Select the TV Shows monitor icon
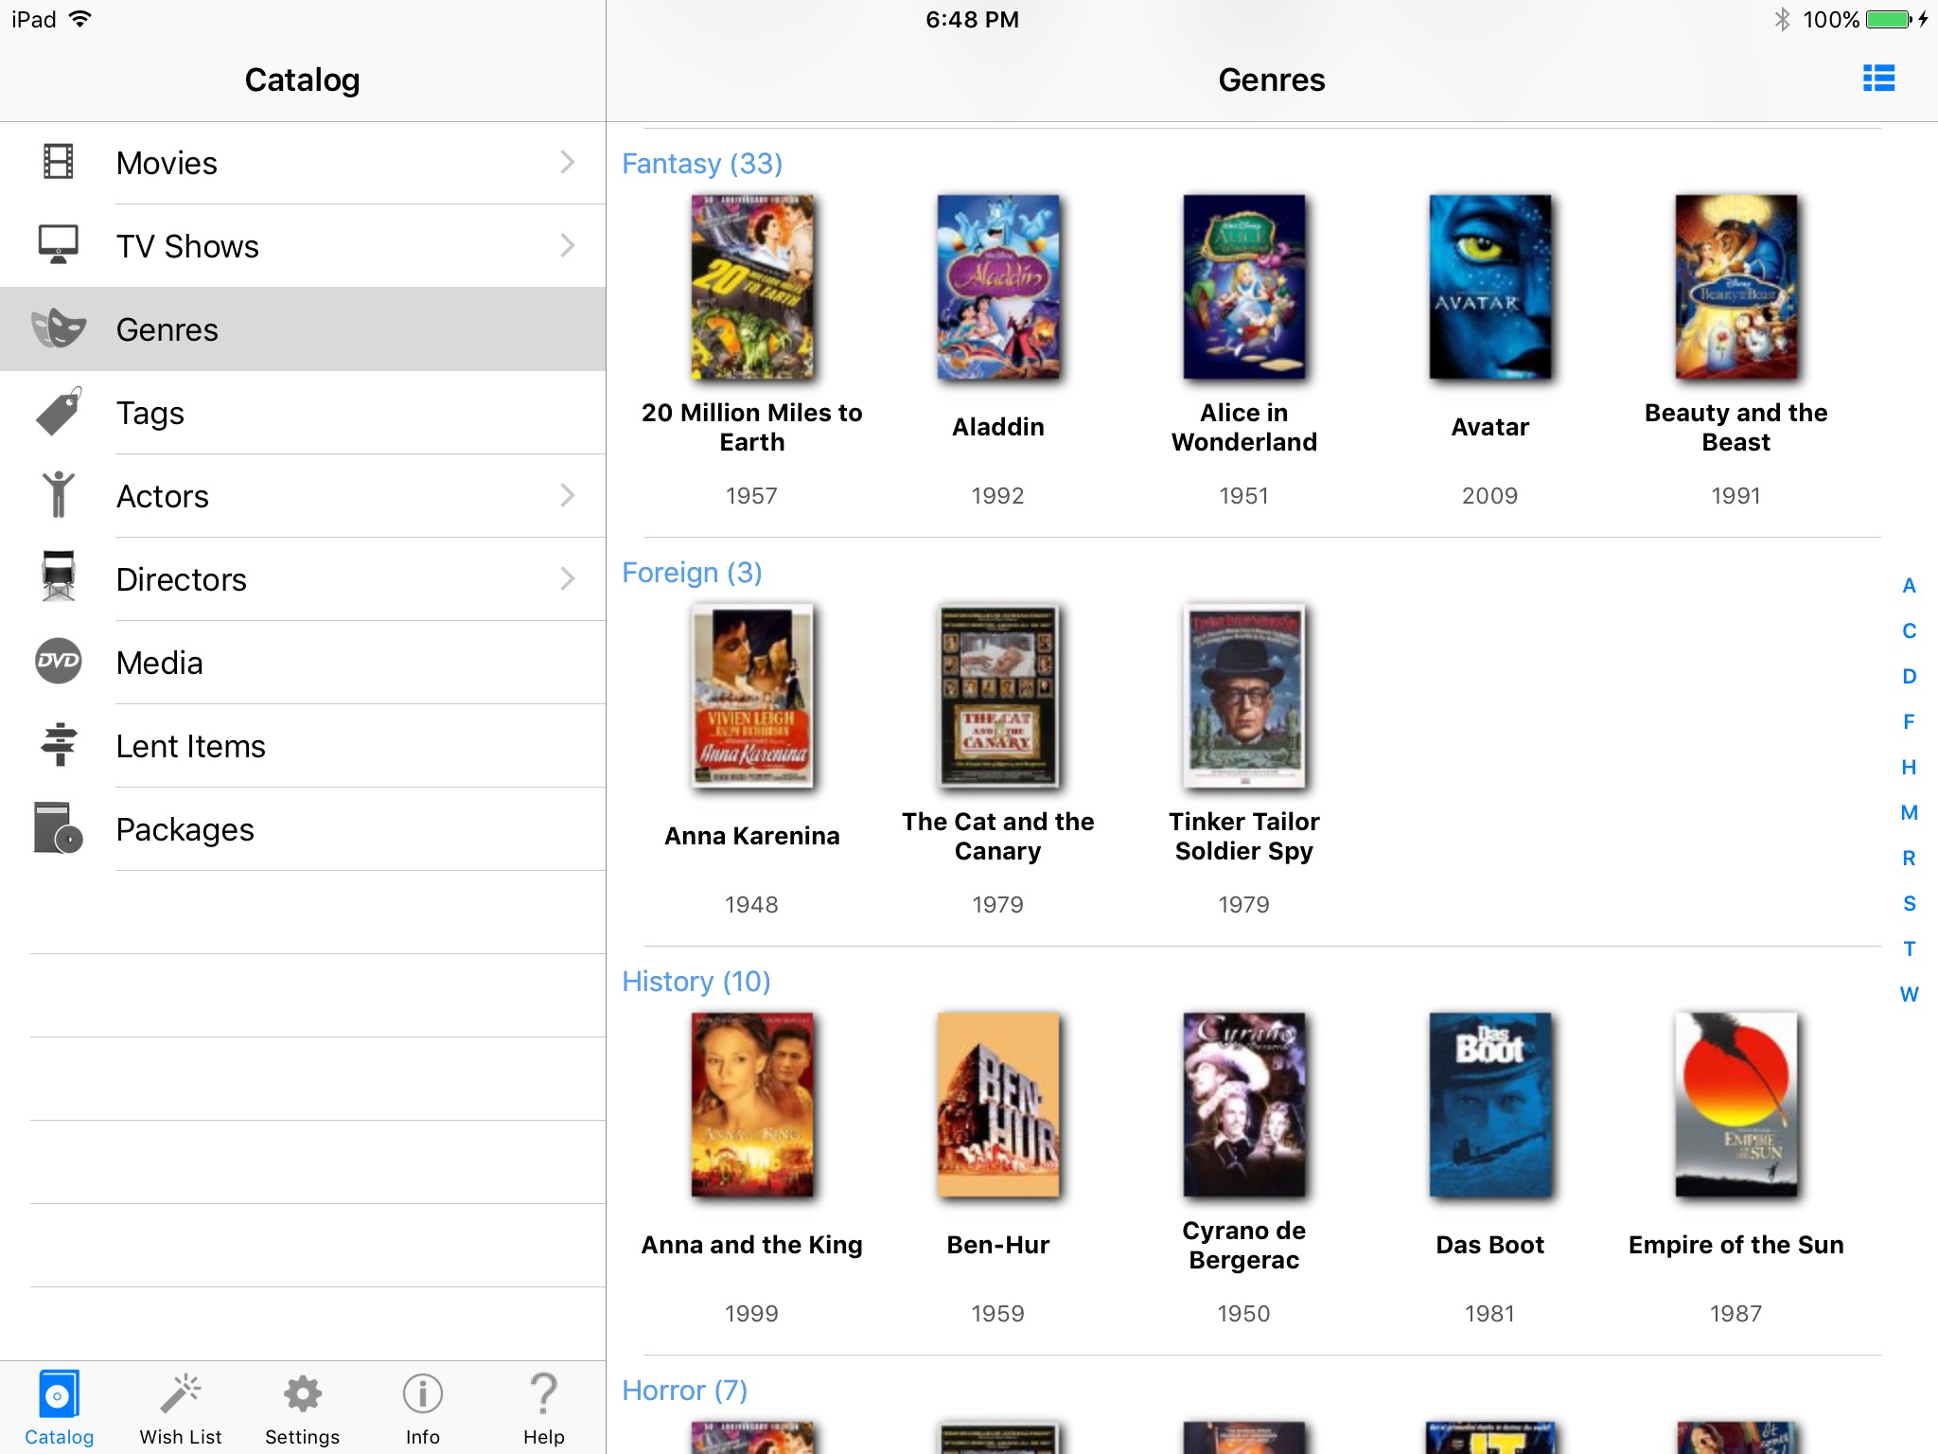This screenshot has width=1938, height=1454. tap(59, 244)
